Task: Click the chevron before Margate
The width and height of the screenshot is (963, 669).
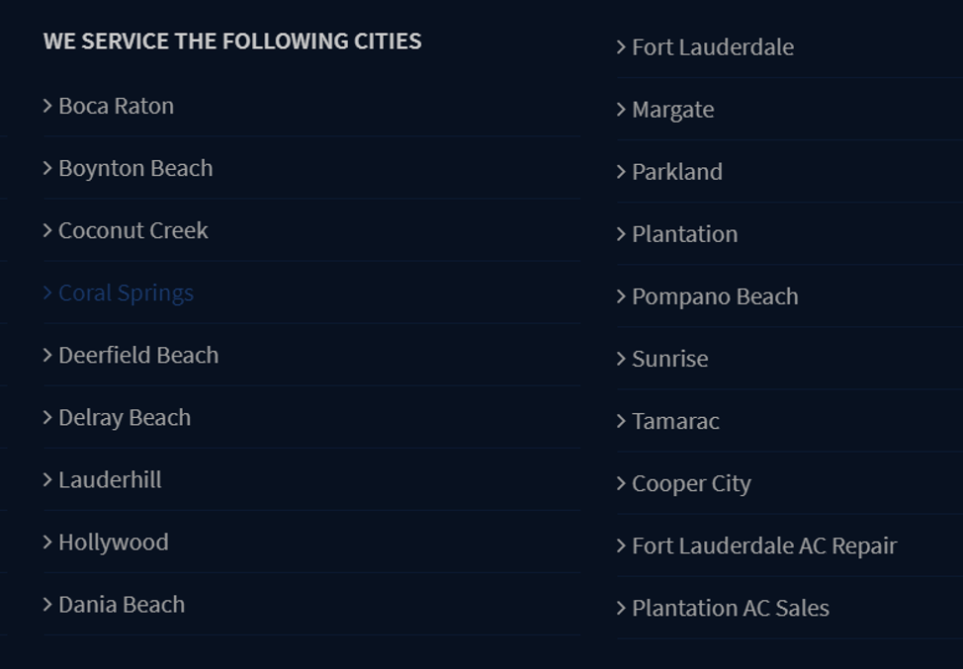Action: [621, 110]
